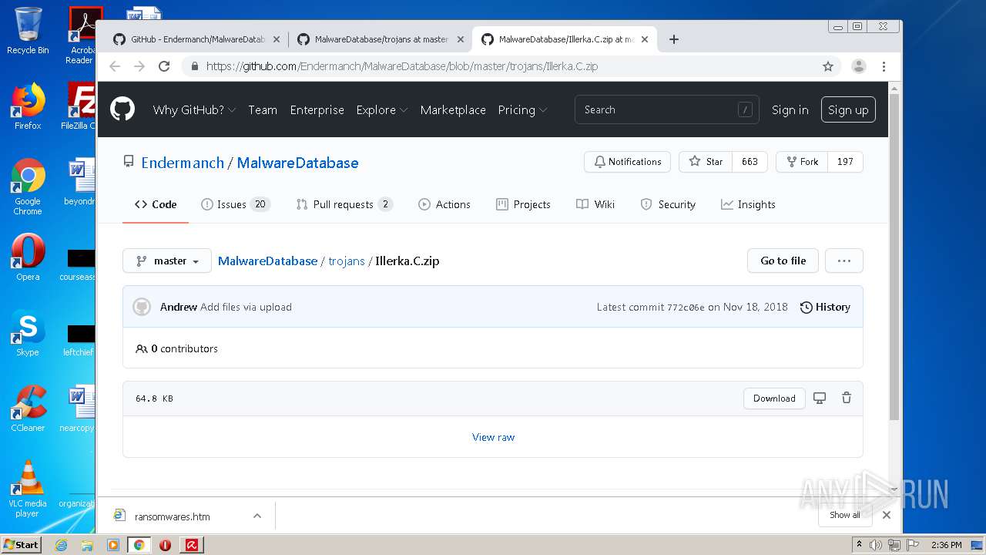
Task: View the file History
Action: coord(825,307)
